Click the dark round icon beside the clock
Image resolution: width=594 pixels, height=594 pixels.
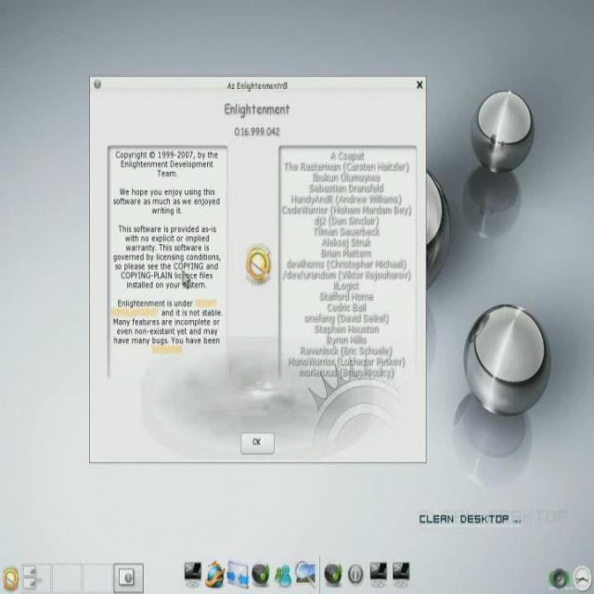558,577
